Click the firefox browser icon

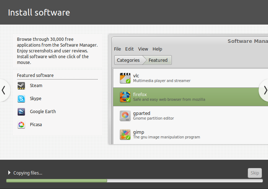[x=125, y=97]
